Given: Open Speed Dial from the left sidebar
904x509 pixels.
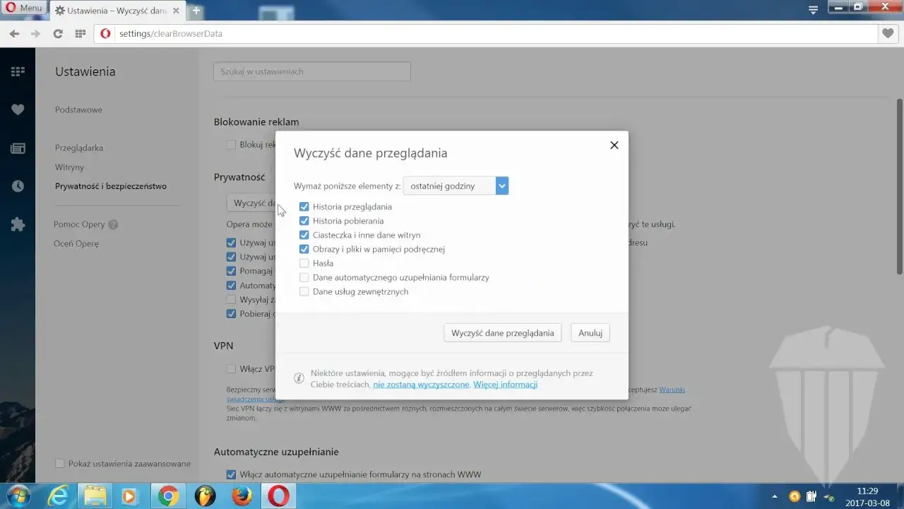Looking at the screenshot, I should coord(18,71).
